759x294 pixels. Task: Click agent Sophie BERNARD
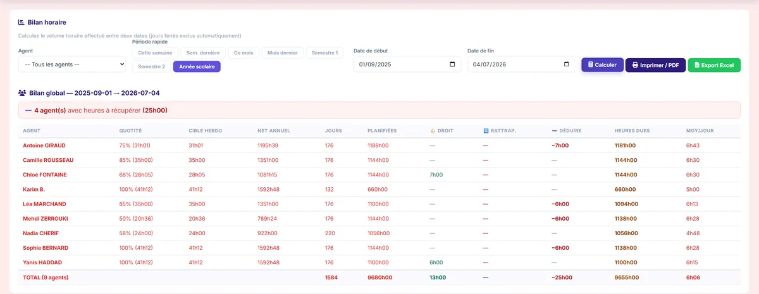tap(46, 248)
